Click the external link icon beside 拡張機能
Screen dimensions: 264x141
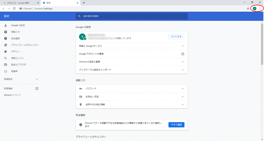tap(37, 89)
